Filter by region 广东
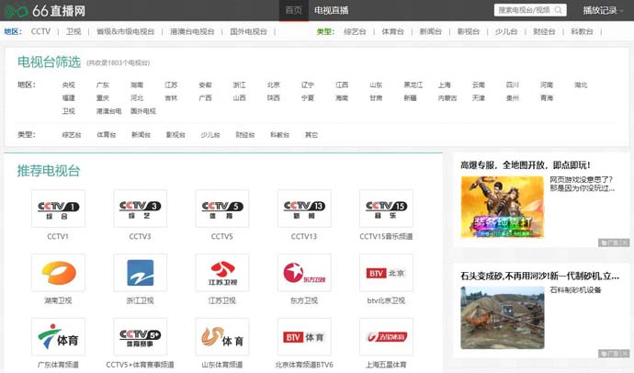The image size is (634, 373). click(x=103, y=85)
